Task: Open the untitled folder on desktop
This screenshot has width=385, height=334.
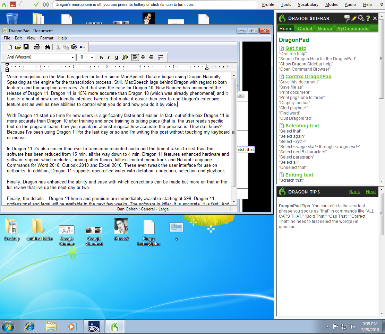Action: coord(40,229)
